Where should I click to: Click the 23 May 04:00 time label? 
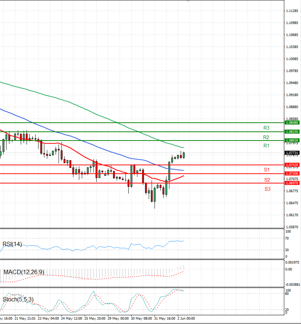coord(48,318)
